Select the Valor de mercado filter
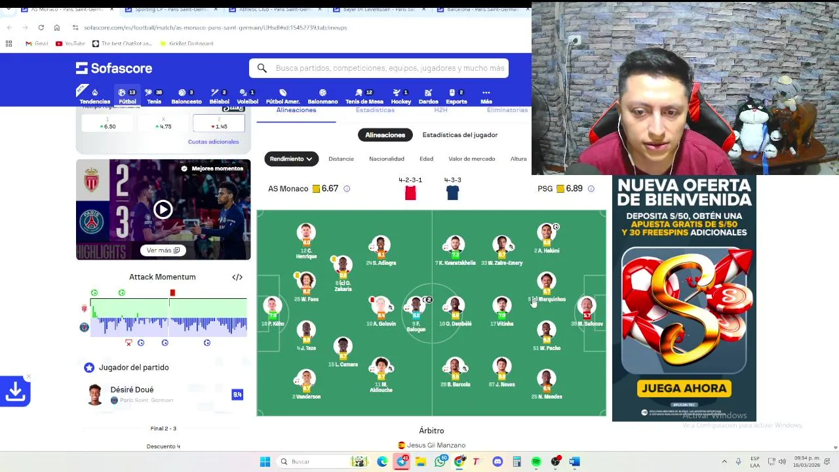The height and width of the screenshot is (472, 839). pyautogui.click(x=472, y=159)
